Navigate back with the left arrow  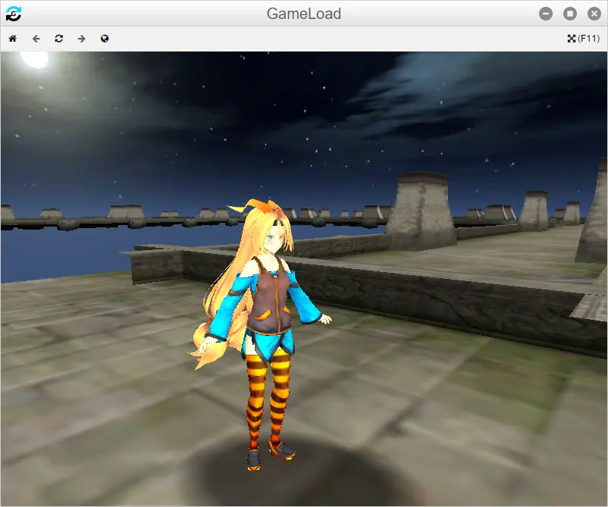point(36,39)
